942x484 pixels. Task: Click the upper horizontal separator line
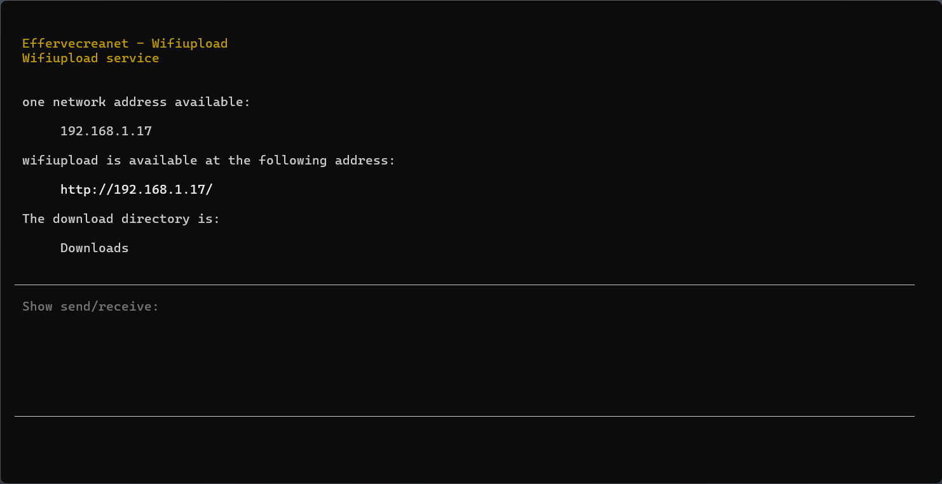click(x=465, y=285)
